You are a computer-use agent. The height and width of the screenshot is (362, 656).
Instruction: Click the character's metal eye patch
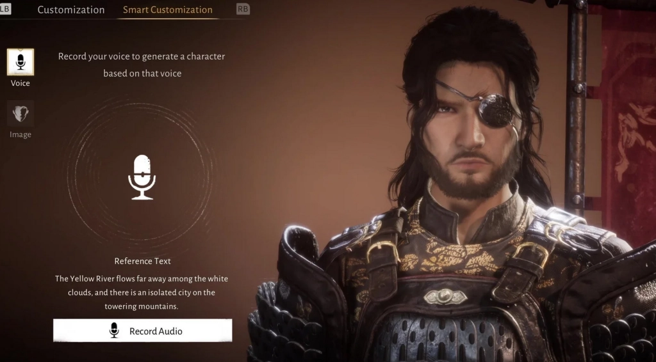coord(495,110)
